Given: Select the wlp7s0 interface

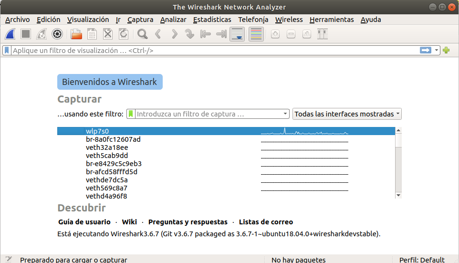Looking at the screenshot, I should (226, 131).
